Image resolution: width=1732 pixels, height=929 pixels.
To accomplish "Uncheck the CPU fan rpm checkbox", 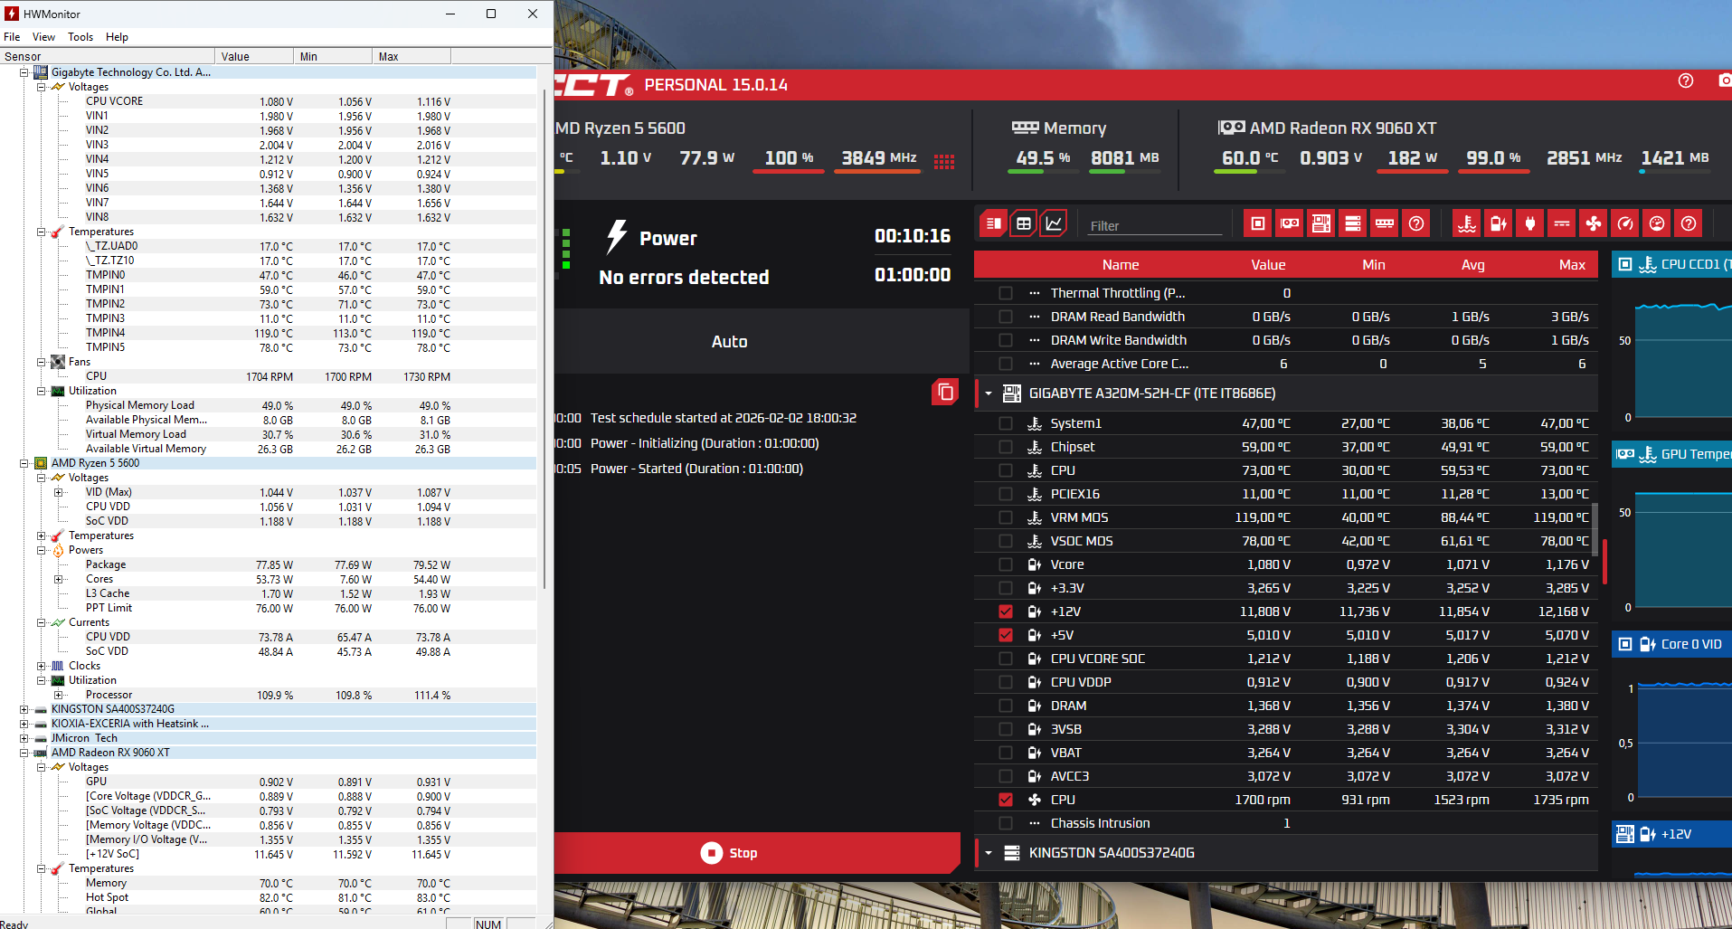I will point(1006,800).
